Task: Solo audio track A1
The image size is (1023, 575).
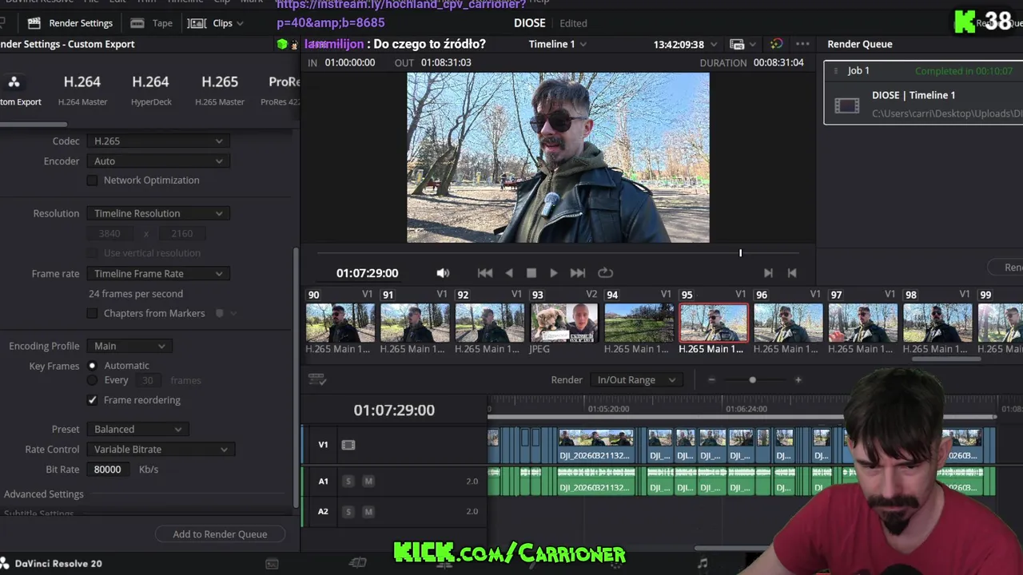Action: (x=348, y=481)
